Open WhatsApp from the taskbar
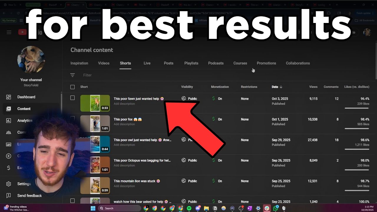Image resolution: width=377 pixels, height=212 pixels. pyautogui.click(x=275, y=208)
